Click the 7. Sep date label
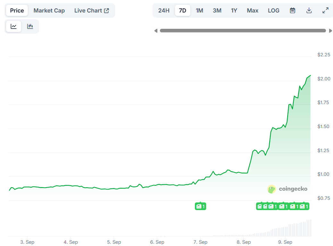This screenshot has width=333, height=246. [x=200, y=242]
